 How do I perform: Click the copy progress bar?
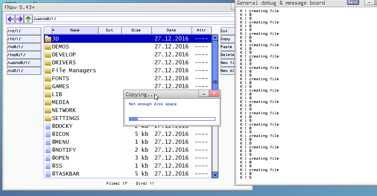pos(172,119)
